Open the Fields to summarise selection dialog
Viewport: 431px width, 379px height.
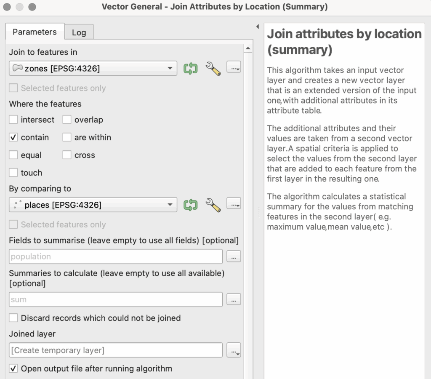(x=234, y=256)
